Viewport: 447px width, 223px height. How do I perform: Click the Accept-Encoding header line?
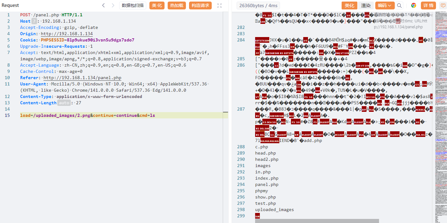click(x=59, y=27)
